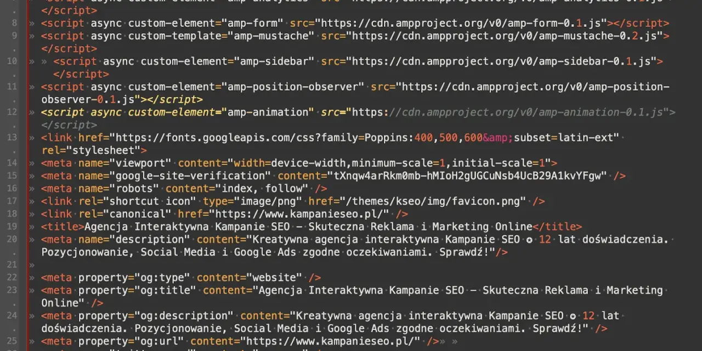702x351 pixels.
Task: Click the favicon.png href path
Action: click(433, 201)
